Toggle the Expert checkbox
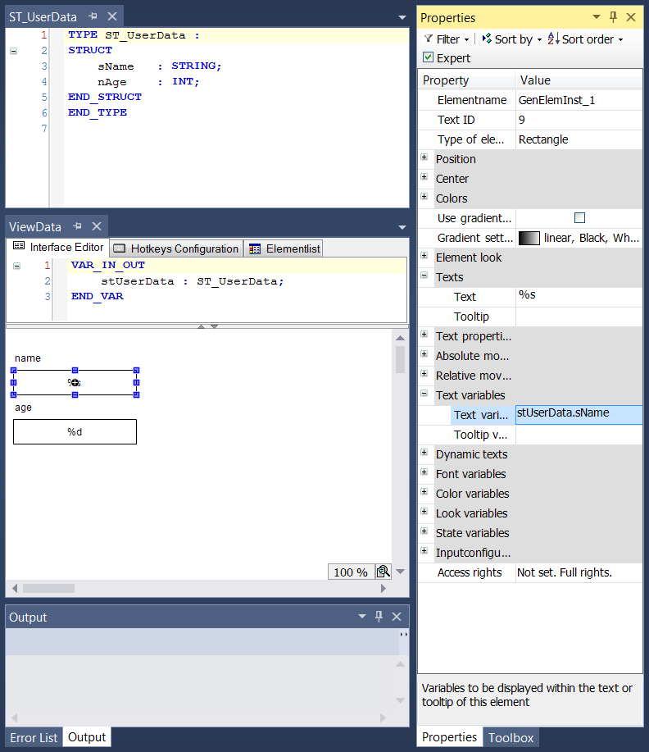 tap(428, 57)
